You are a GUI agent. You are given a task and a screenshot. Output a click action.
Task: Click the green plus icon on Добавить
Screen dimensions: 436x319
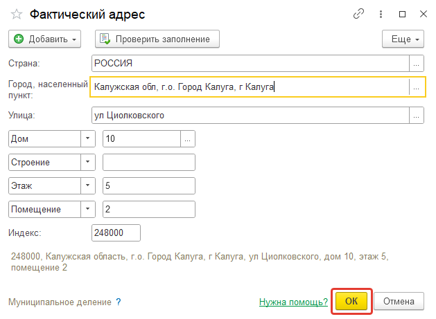19,39
